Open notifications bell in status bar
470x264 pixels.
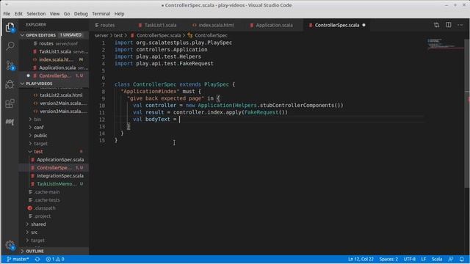(x=462, y=259)
